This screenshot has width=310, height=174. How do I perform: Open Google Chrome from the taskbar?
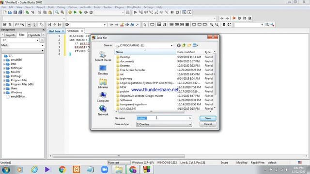click(62, 170)
